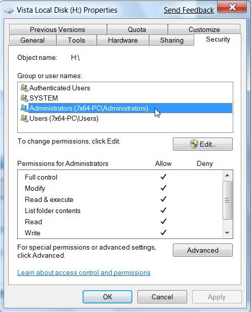This screenshot has height=312, width=251.
Task: Close the Properties dialog window
Action: pyautogui.click(x=232, y=8)
